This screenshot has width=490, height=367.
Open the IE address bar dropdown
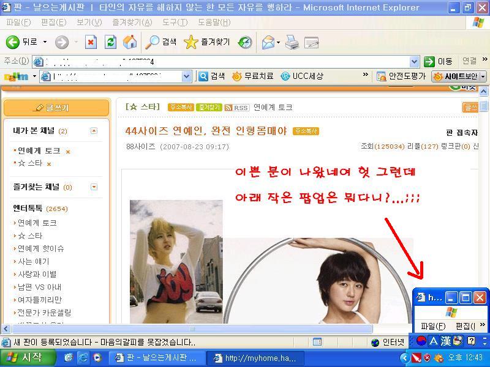[x=414, y=62]
